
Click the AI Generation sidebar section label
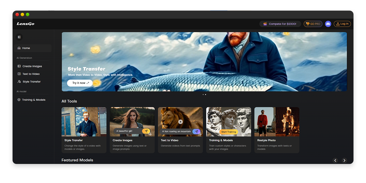pos(24,58)
